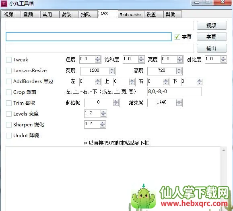Screen dimensions: 233x211
Task: Increase the 结束帧 value
Action: 179,101
